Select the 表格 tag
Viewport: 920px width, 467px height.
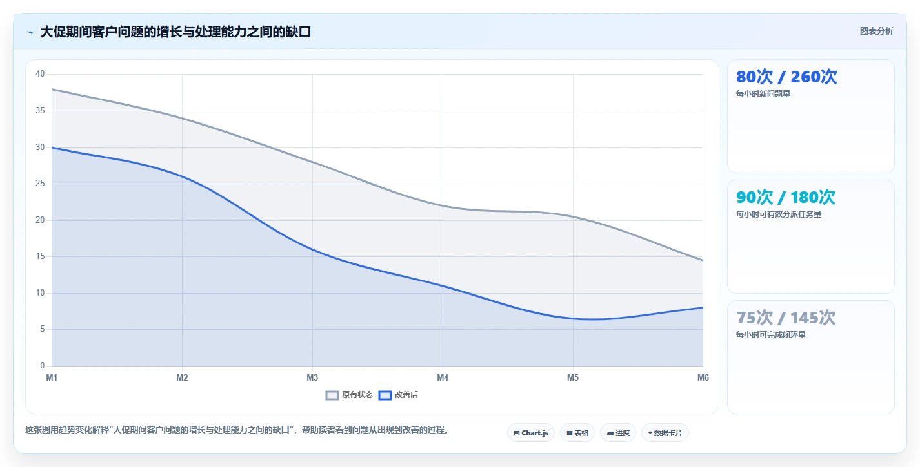click(x=577, y=433)
